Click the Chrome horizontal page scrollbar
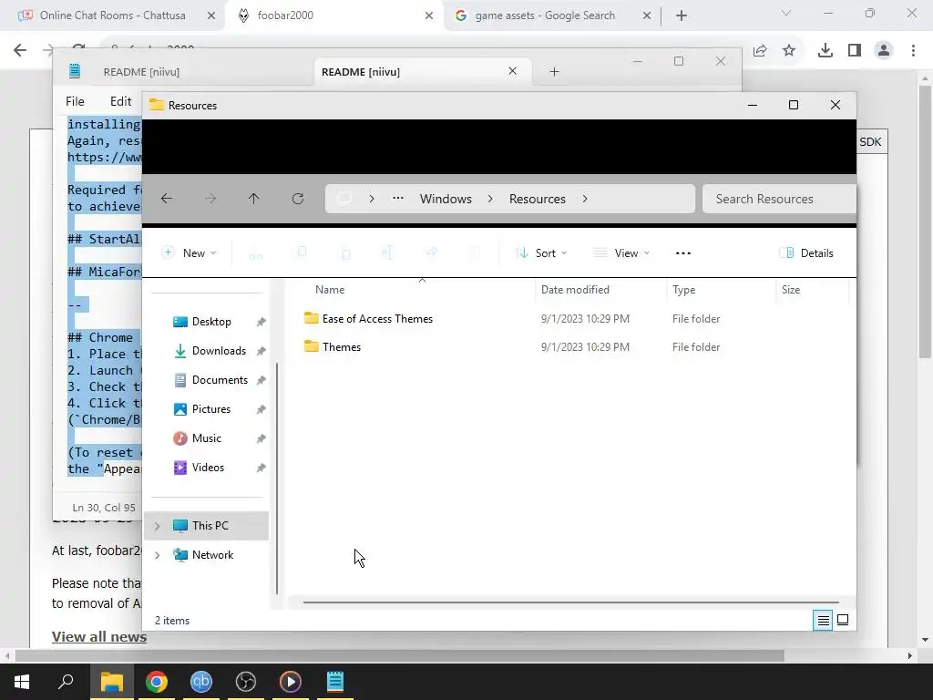This screenshot has height=700, width=933. [x=399, y=656]
